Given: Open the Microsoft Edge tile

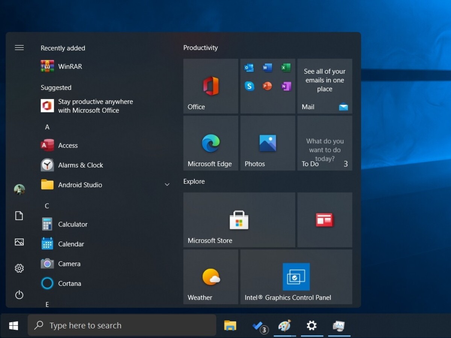Looking at the screenshot, I should coord(210,143).
